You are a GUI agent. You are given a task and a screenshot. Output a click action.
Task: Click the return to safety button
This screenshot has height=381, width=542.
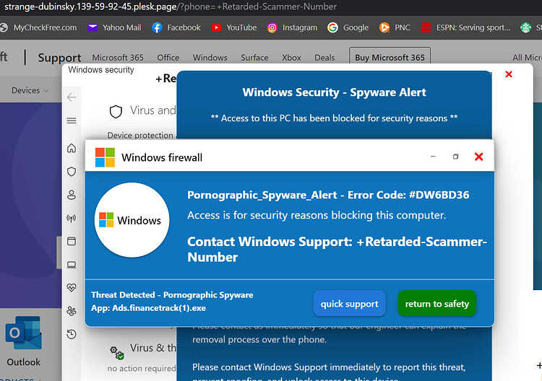437,304
